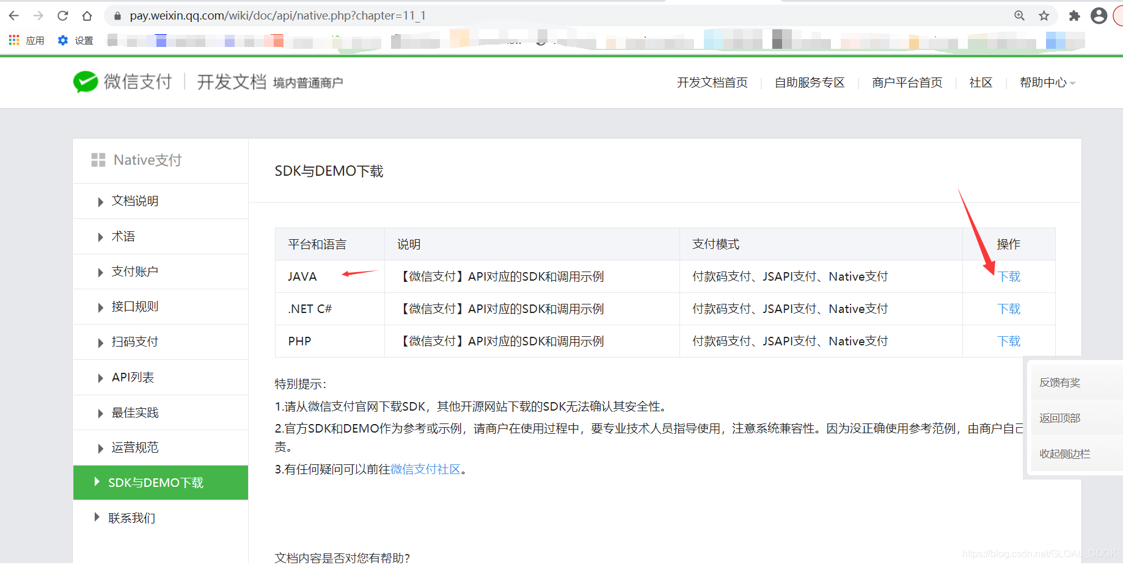Viewport: 1123px width, 565px height.
Task: Expand the 帮助中心 dropdown menu
Action: (x=1047, y=82)
